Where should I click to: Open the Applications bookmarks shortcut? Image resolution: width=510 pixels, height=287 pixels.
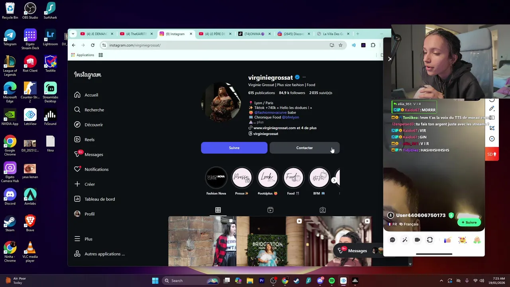(82, 55)
